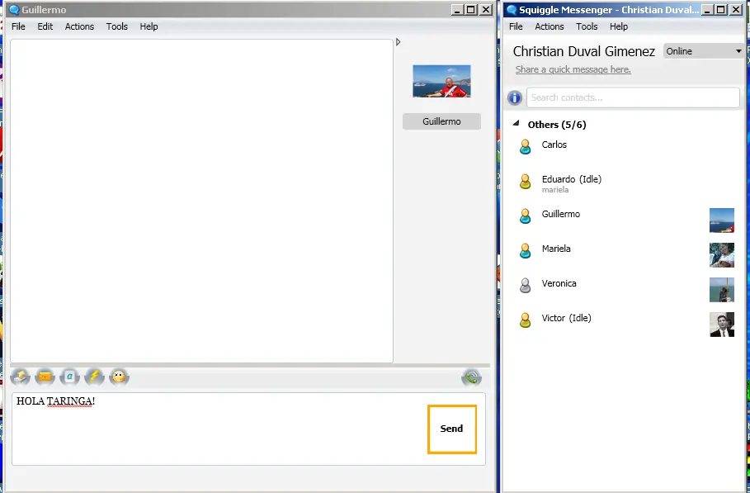Viewport: 750px width, 493px height.
Task: Click Mariela's status icon
Action: click(x=526, y=251)
